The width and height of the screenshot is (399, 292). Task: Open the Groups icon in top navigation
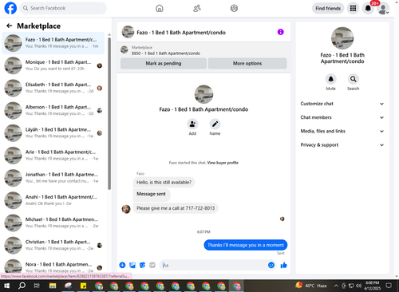click(234, 8)
